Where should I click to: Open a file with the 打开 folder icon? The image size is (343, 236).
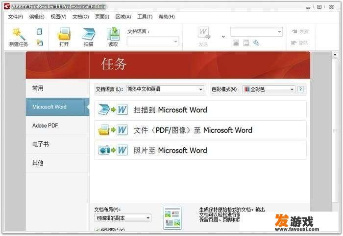coord(64,34)
